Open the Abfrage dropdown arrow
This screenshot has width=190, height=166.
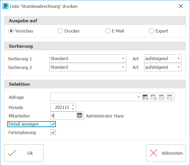139,97
